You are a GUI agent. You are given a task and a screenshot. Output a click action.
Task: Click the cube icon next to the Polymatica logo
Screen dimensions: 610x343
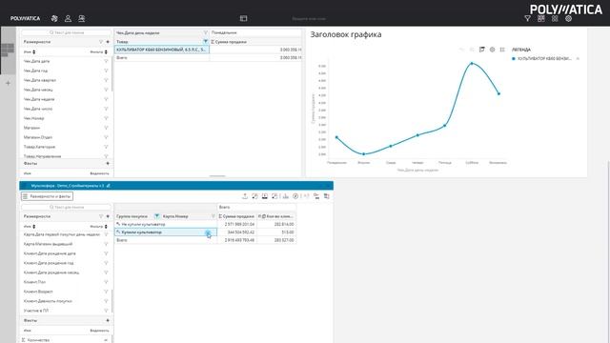(54, 18)
